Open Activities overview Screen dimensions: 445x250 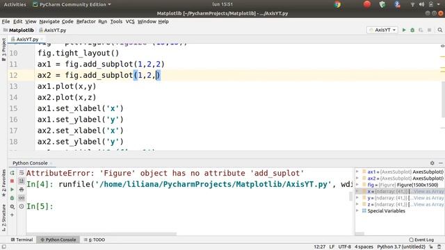click(x=15, y=5)
